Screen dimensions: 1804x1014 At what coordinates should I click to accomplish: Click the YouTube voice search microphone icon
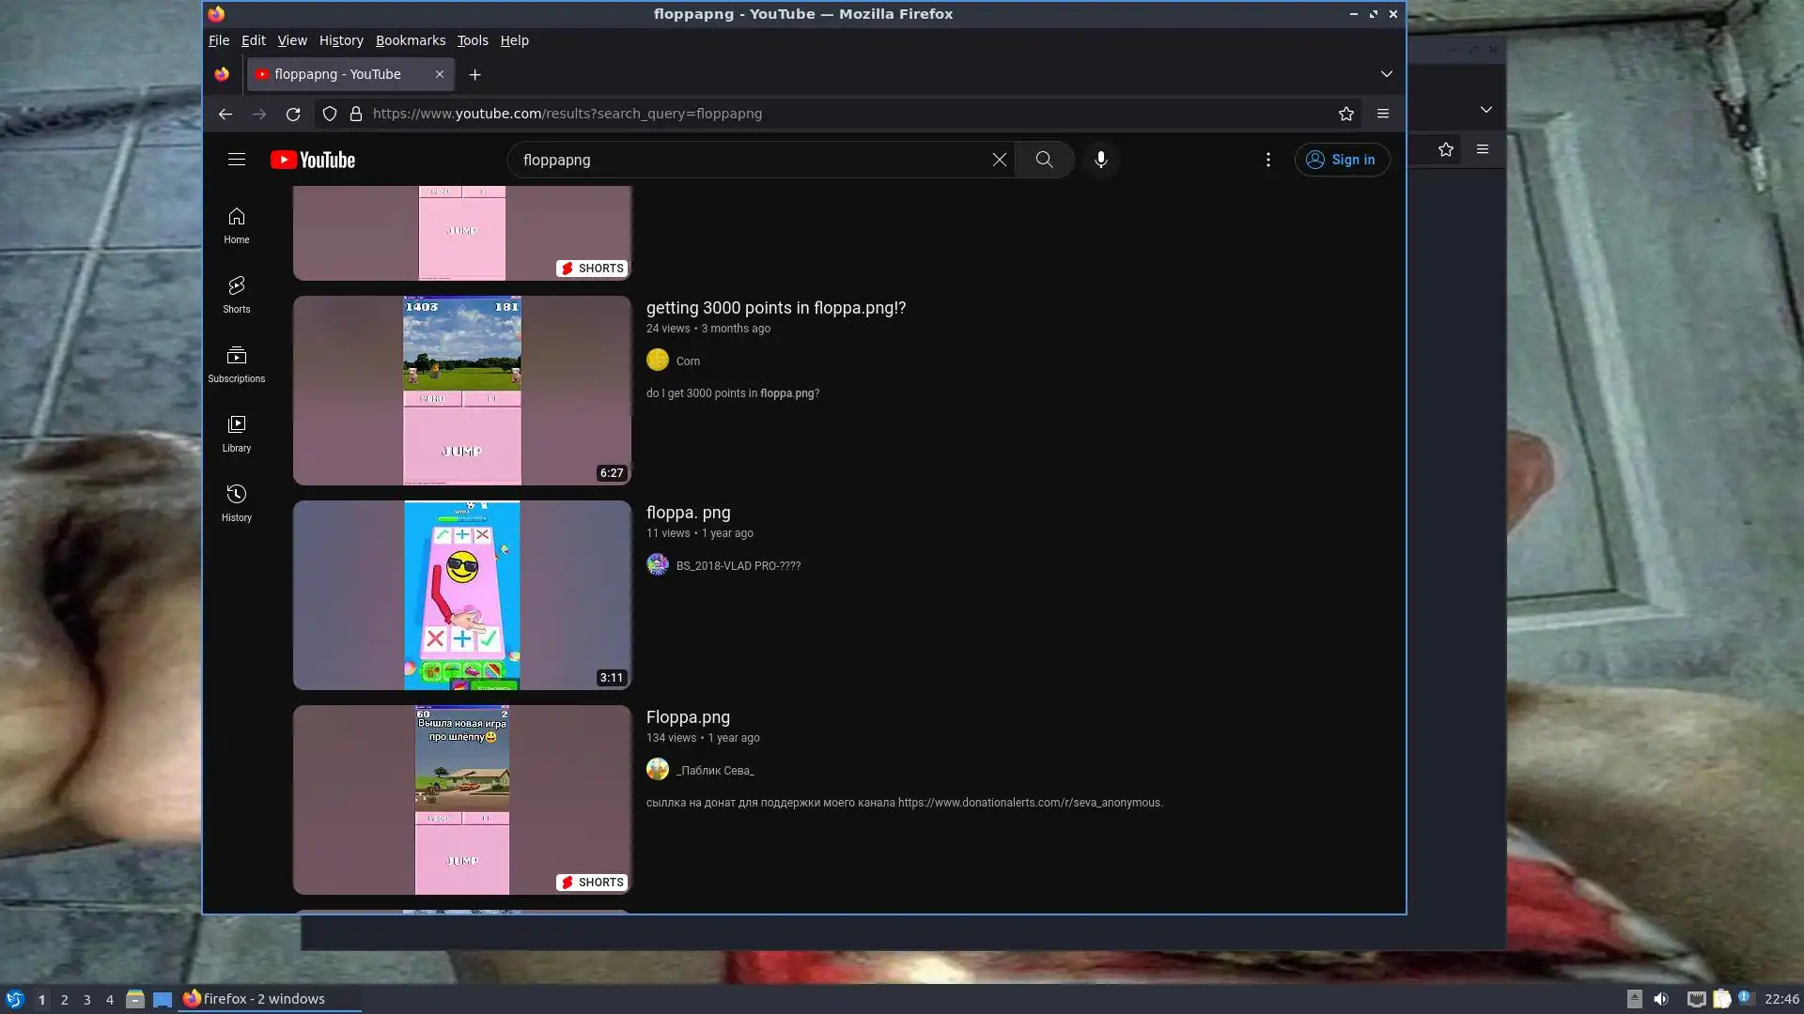(1100, 160)
